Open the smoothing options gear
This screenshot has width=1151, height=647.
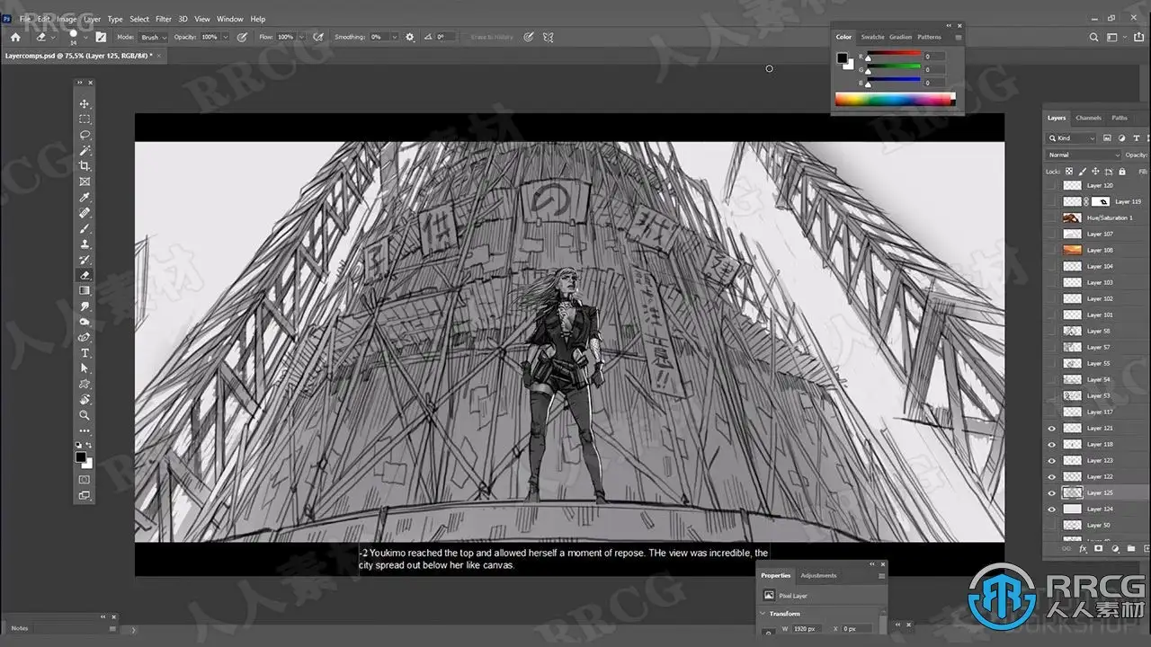(410, 37)
